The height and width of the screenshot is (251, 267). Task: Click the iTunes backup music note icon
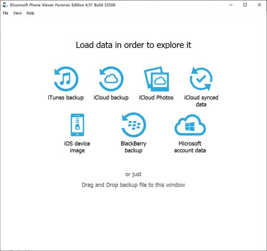click(x=66, y=79)
